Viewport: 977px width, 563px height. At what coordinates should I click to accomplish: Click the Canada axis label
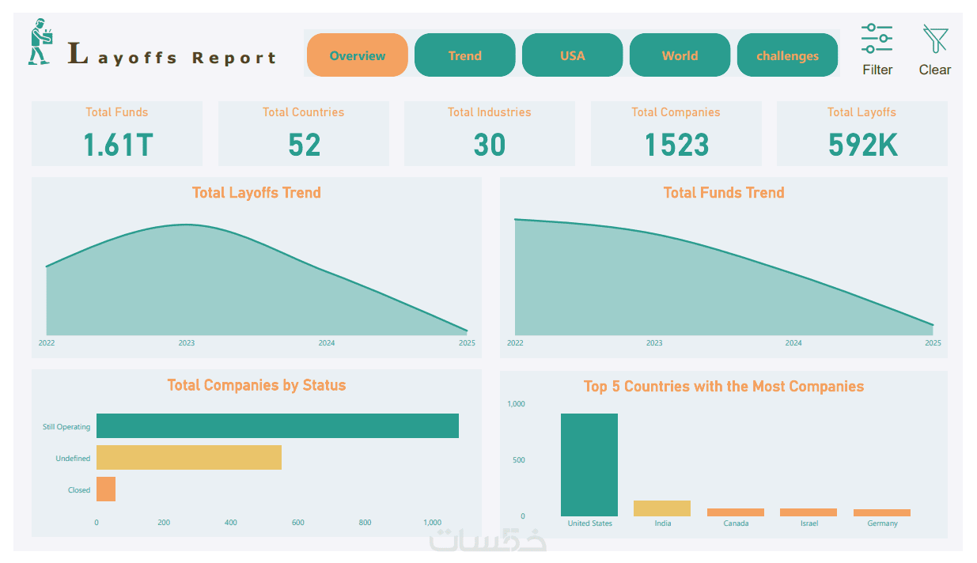pyautogui.click(x=736, y=523)
